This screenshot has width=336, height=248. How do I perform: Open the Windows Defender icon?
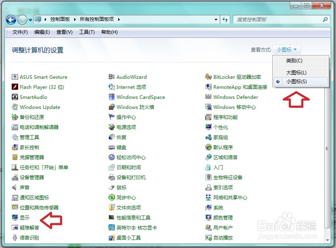(x=208, y=97)
